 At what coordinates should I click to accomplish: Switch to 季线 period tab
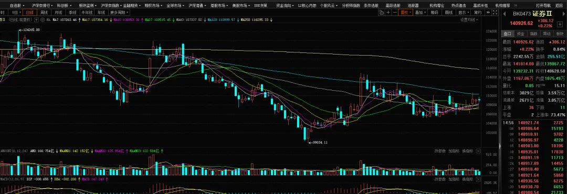click(72, 12)
